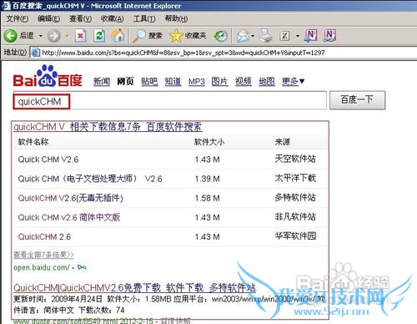Screen dimensions: 417x324
Task: Click 软件大小 column header
Action: tap(209, 142)
